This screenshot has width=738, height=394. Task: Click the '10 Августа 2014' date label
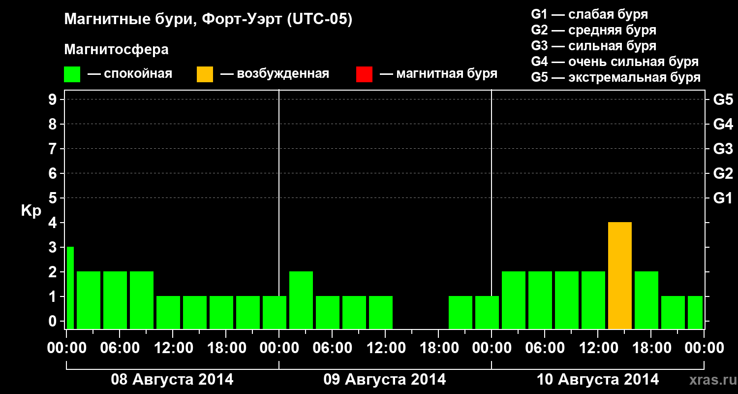coord(597,380)
